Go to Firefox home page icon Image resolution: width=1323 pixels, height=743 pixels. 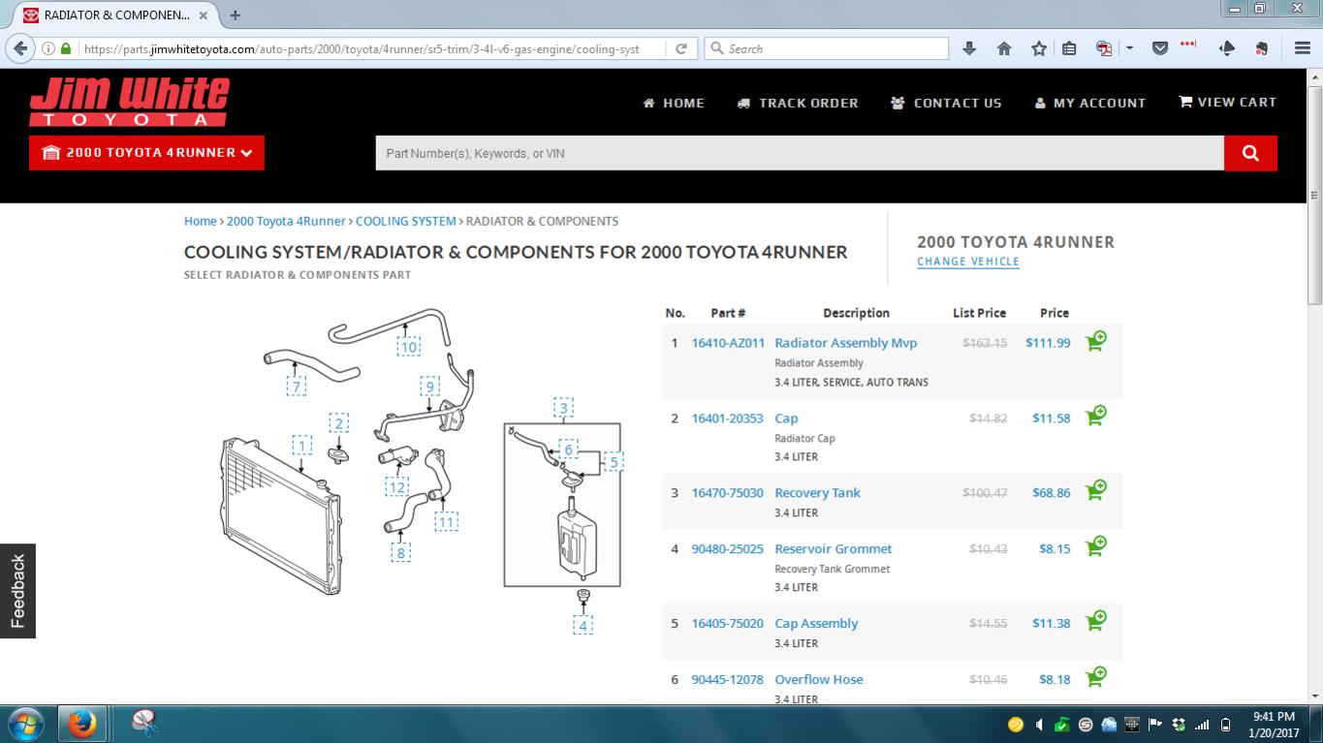tap(1004, 48)
